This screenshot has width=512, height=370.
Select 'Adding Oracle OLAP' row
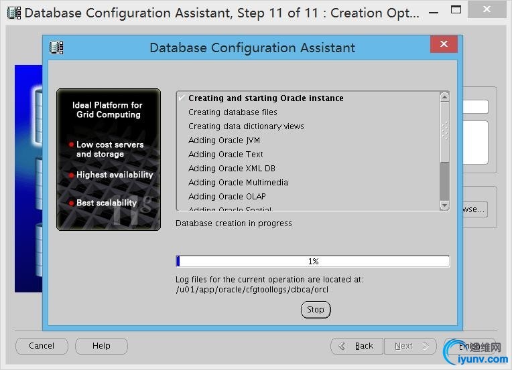(308, 196)
